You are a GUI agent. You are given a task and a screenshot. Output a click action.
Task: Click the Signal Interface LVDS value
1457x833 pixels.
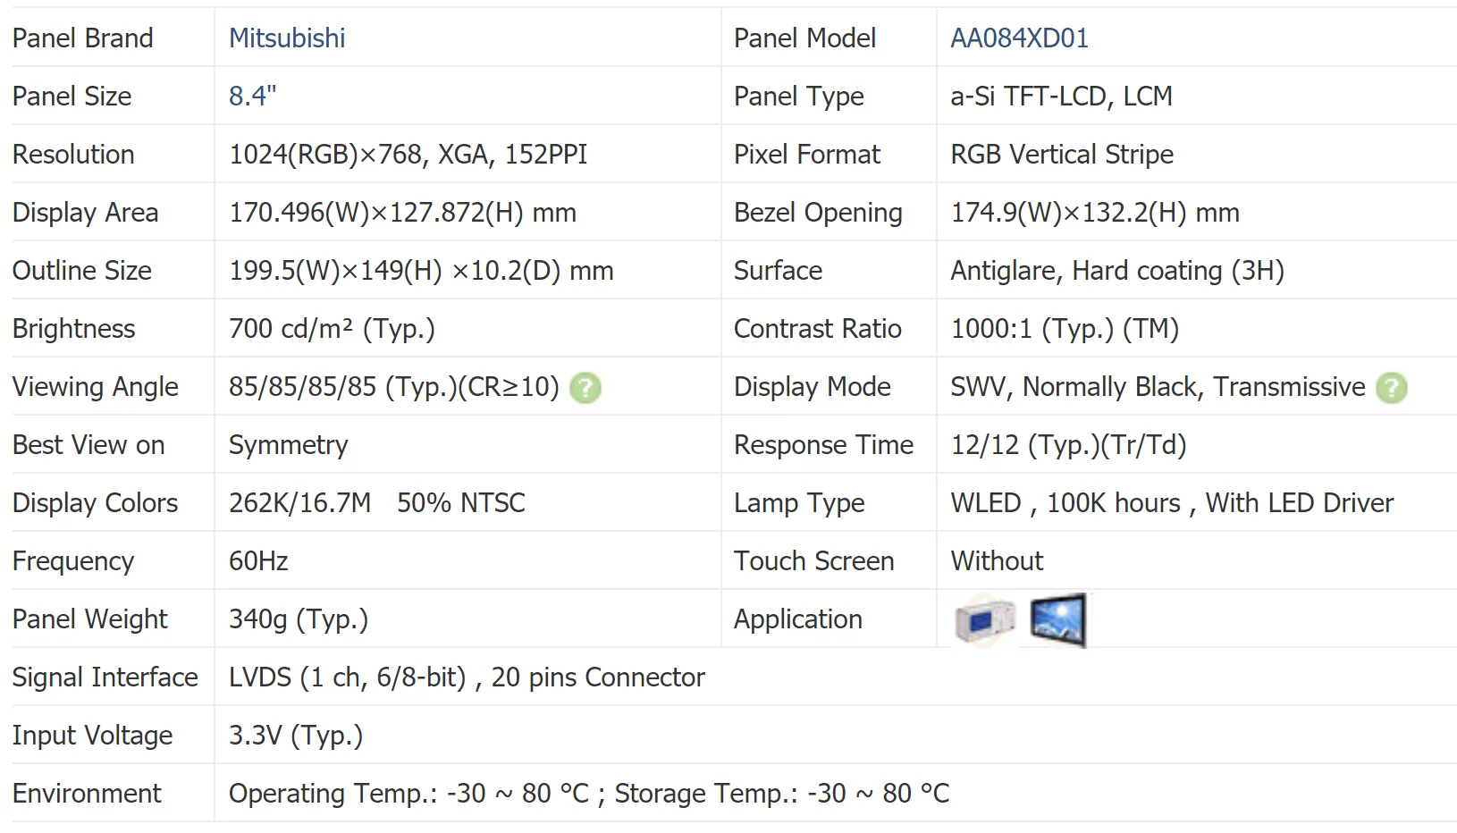pos(467,677)
